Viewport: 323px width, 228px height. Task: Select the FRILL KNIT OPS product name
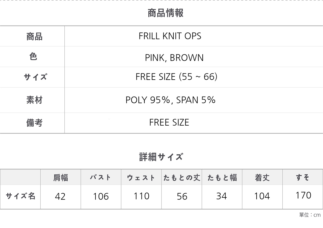pyautogui.click(x=170, y=36)
